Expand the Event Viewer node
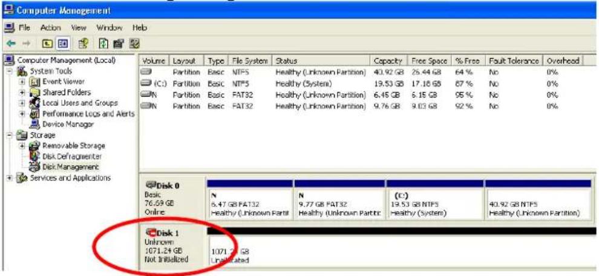 (22, 82)
